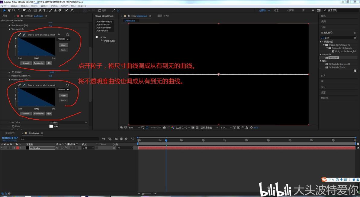
Task: Switch to the 项目 panel tab
Action: tap(5, 16)
